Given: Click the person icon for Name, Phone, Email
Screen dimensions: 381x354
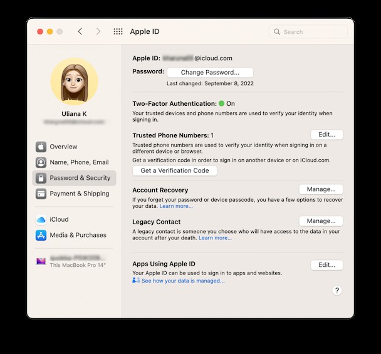Looking at the screenshot, I should click(x=41, y=162).
